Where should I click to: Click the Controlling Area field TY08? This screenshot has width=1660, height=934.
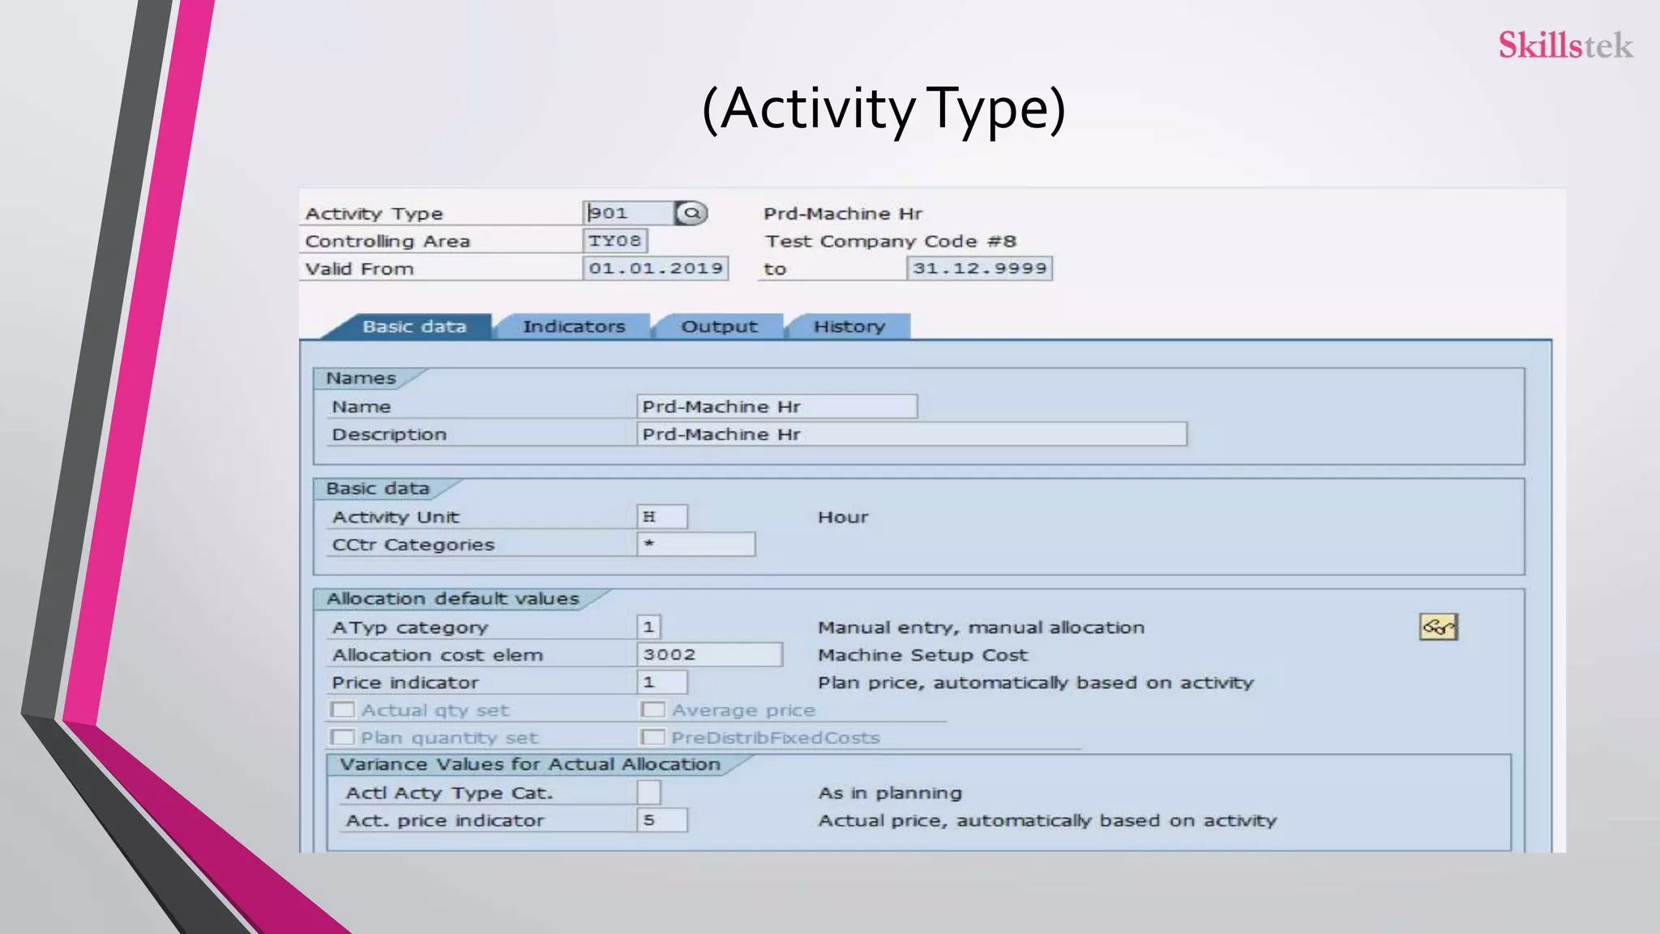click(x=615, y=241)
